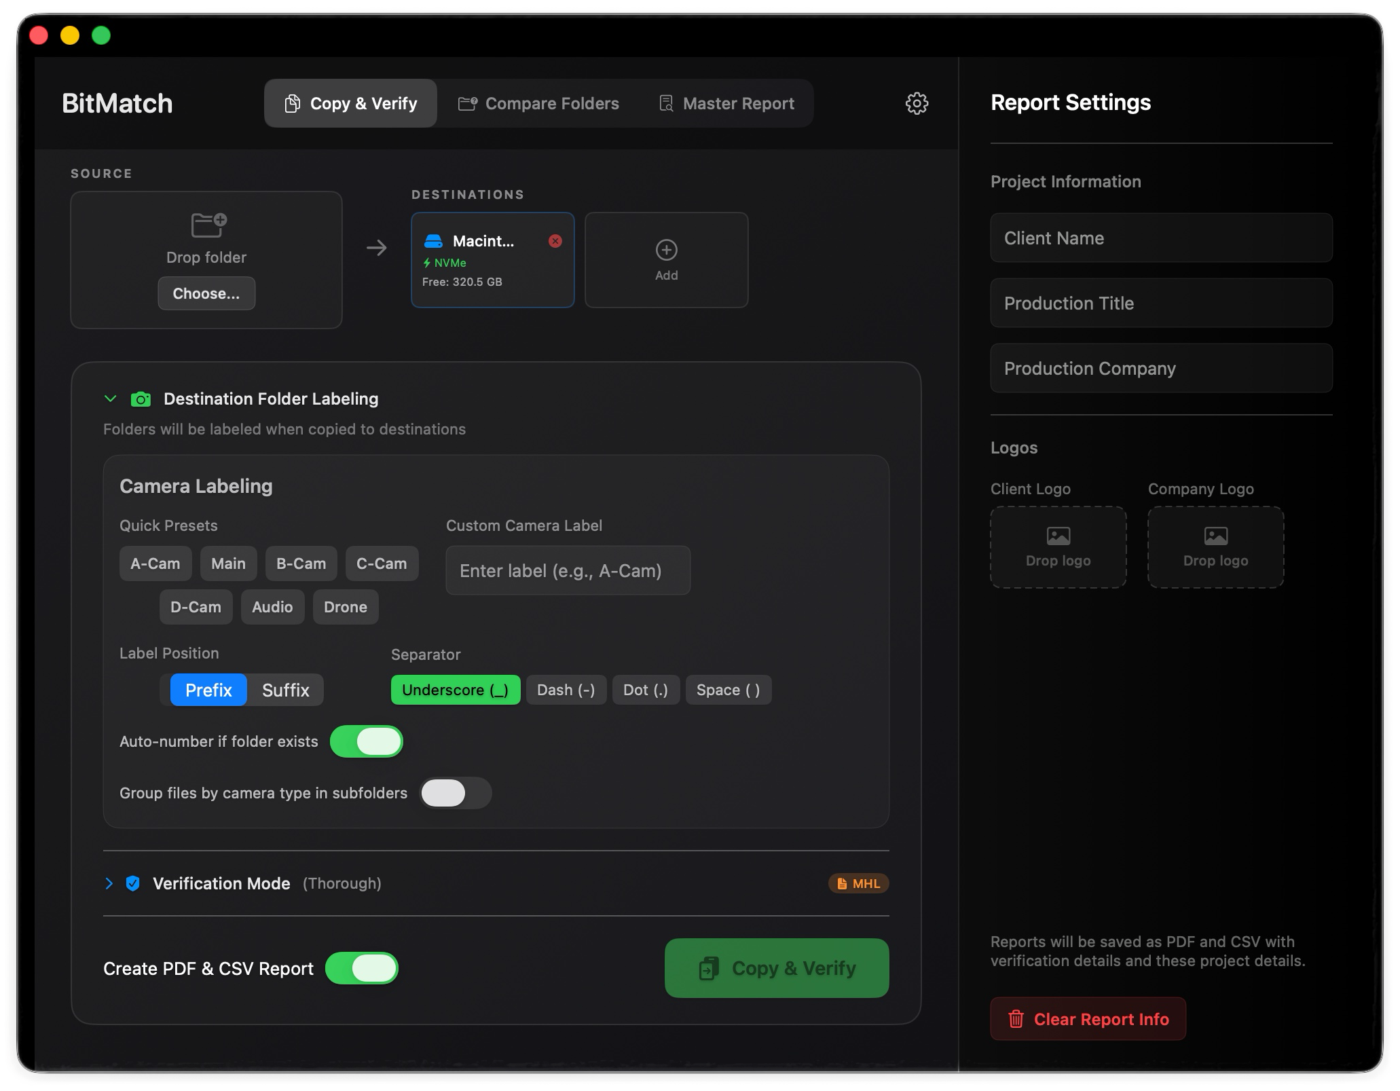Screen dimensions: 1400x1091
Task: Disable Auto-number if folder exists
Action: click(x=367, y=741)
